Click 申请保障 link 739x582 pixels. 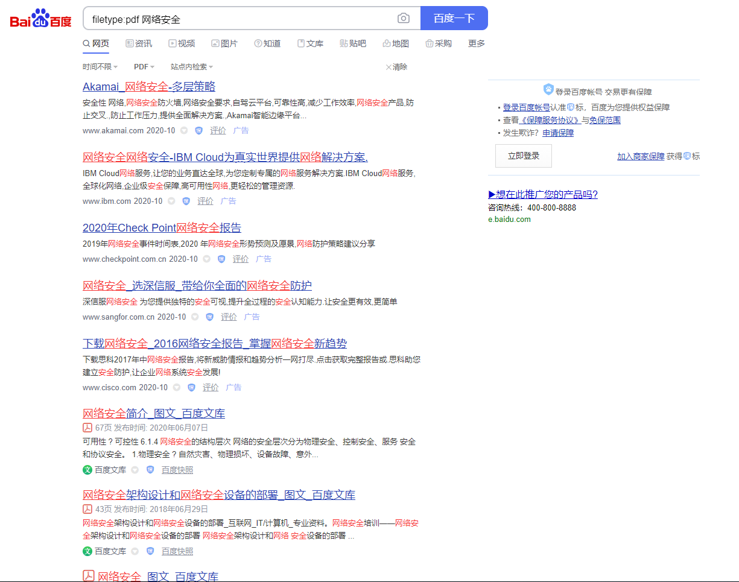pyautogui.click(x=558, y=133)
